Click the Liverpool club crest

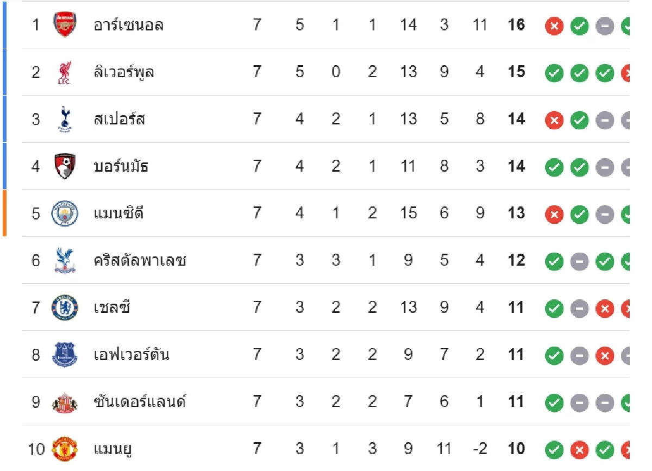65,72
